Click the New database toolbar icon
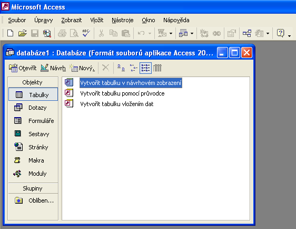Viewport: 296px width, 229px height. (10, 33)
